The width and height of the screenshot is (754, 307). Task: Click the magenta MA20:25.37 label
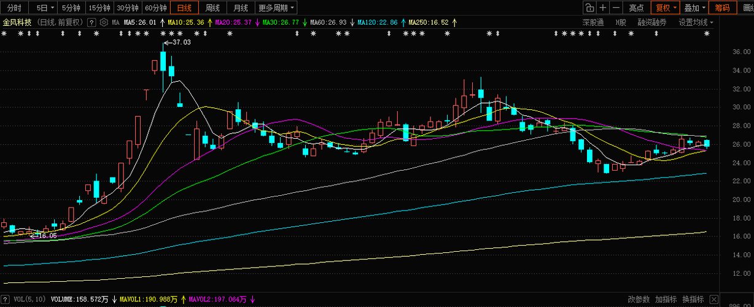pyautogui.click(x=233, y=22)
